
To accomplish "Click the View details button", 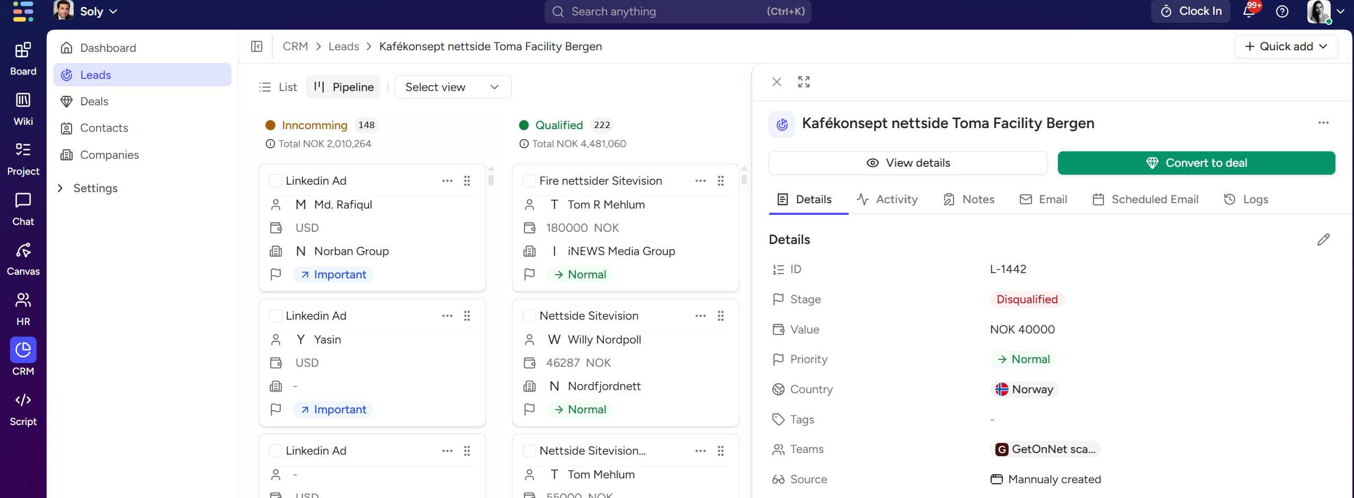I will (x=908, y=163).
